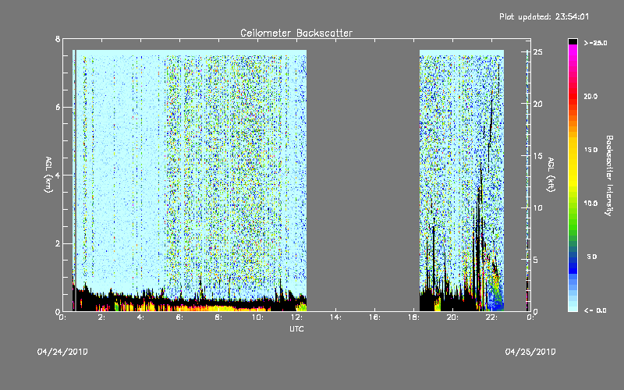Click the "14:" hour tick on UTC axis
The height and width of the screenshot is (390, 624).
tap(335, 317)
